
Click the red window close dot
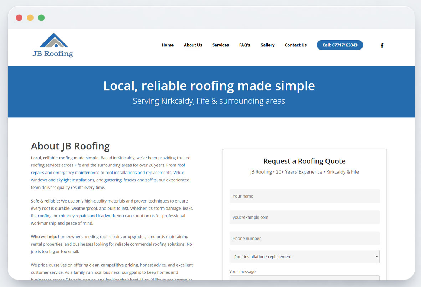tap(19, 18)
